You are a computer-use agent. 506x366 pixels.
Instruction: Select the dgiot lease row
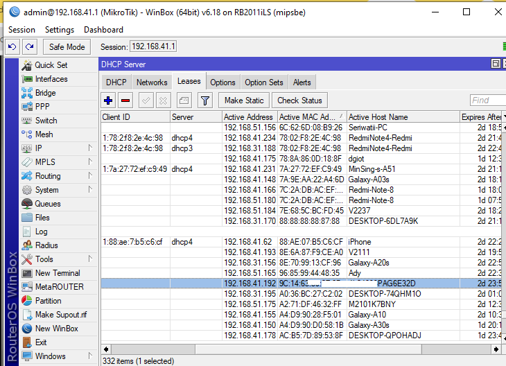(x=301, y=159)
